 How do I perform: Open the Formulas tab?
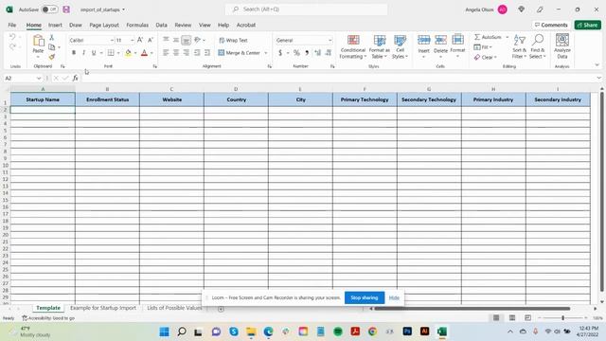137,25
